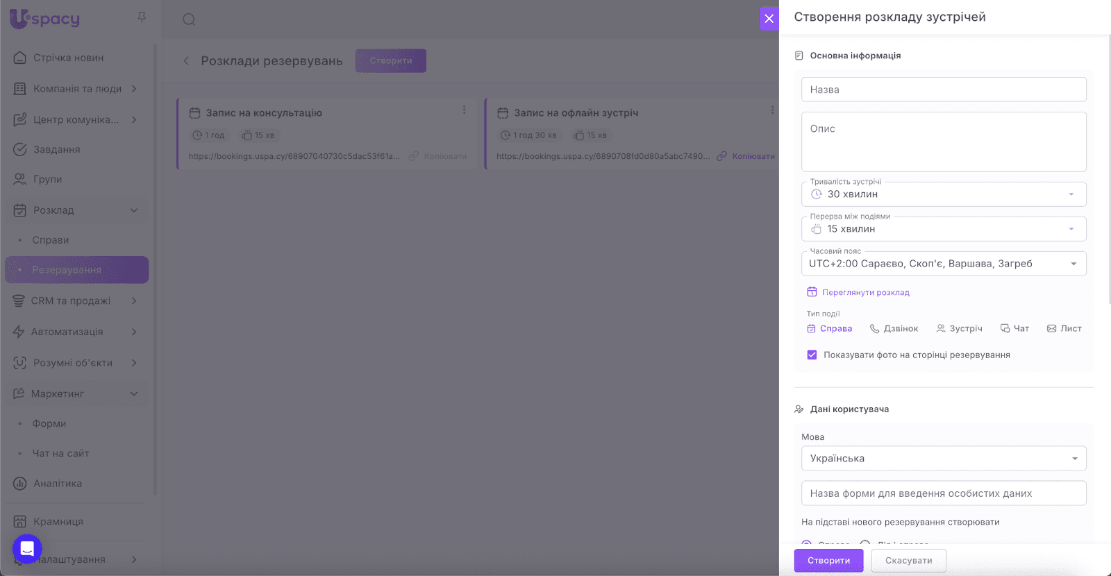Open the Перерва між подіями dropdown

point(944,229)
